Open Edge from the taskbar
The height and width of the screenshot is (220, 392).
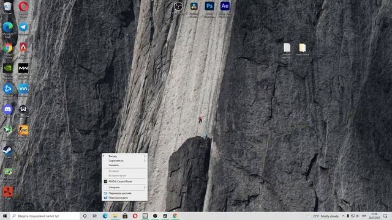(x=105, y=216)
